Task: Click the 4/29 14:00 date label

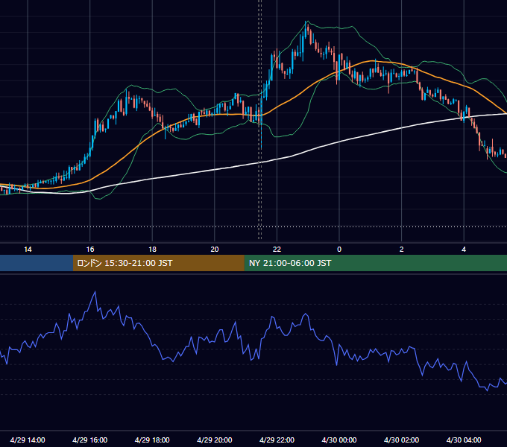Action: click(28, 440)
